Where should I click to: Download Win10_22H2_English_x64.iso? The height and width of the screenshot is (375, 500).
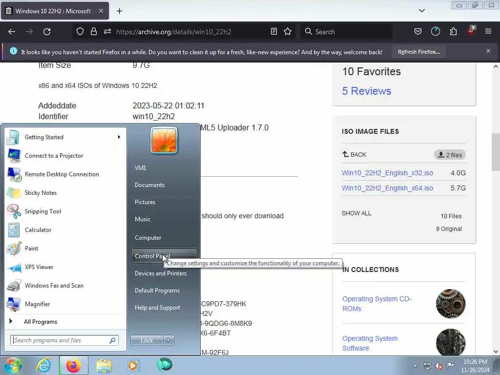click(387, 188)
